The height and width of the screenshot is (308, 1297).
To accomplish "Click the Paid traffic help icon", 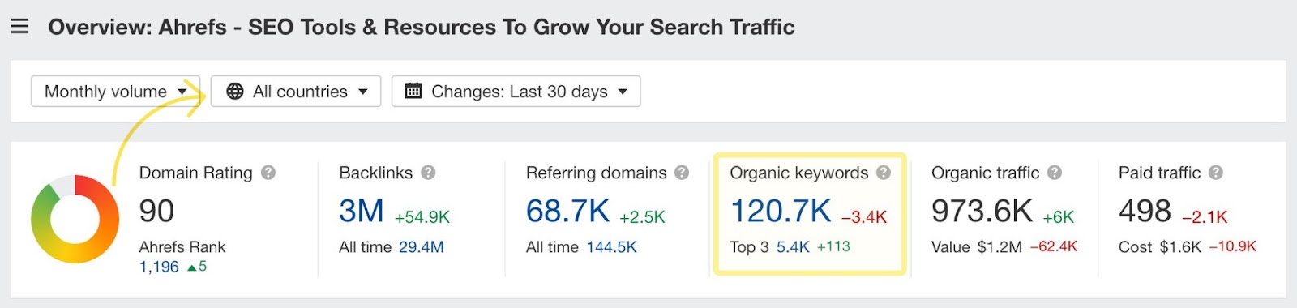I will 1215,173.
